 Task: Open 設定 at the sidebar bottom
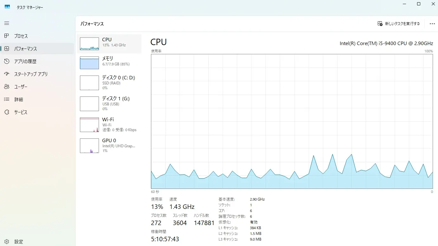(x=37, y=242)
